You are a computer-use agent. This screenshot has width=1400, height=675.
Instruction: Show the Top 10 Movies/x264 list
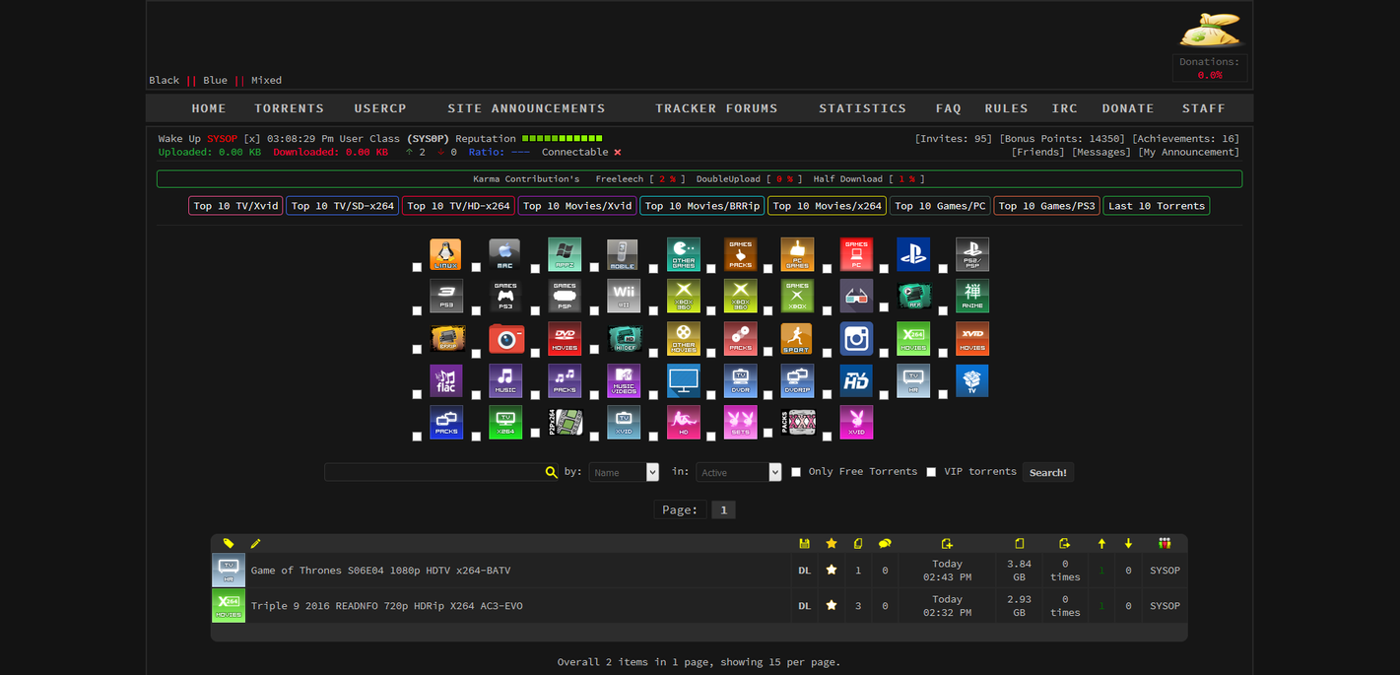tap(828, 206)
